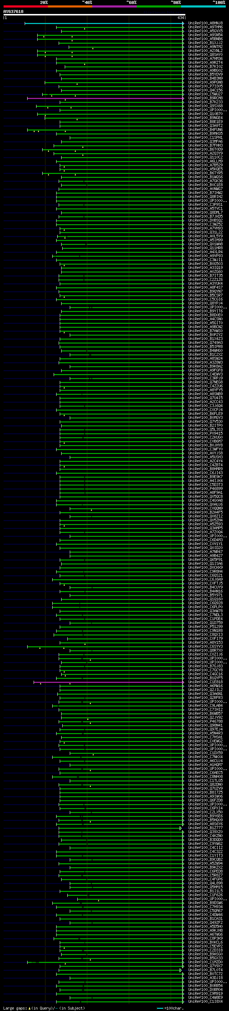Select the UniRef100_Q9SX68 label
The image size is (229, 1011).
click(x=205, y=107)
